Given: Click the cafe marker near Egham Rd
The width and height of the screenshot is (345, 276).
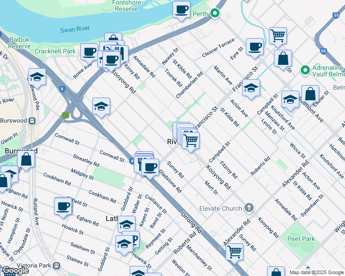Looking at the screenshot, I should (63, 207).
